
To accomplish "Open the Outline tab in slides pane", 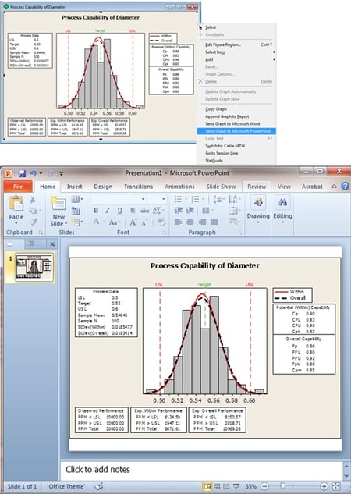I will (31, 243).
